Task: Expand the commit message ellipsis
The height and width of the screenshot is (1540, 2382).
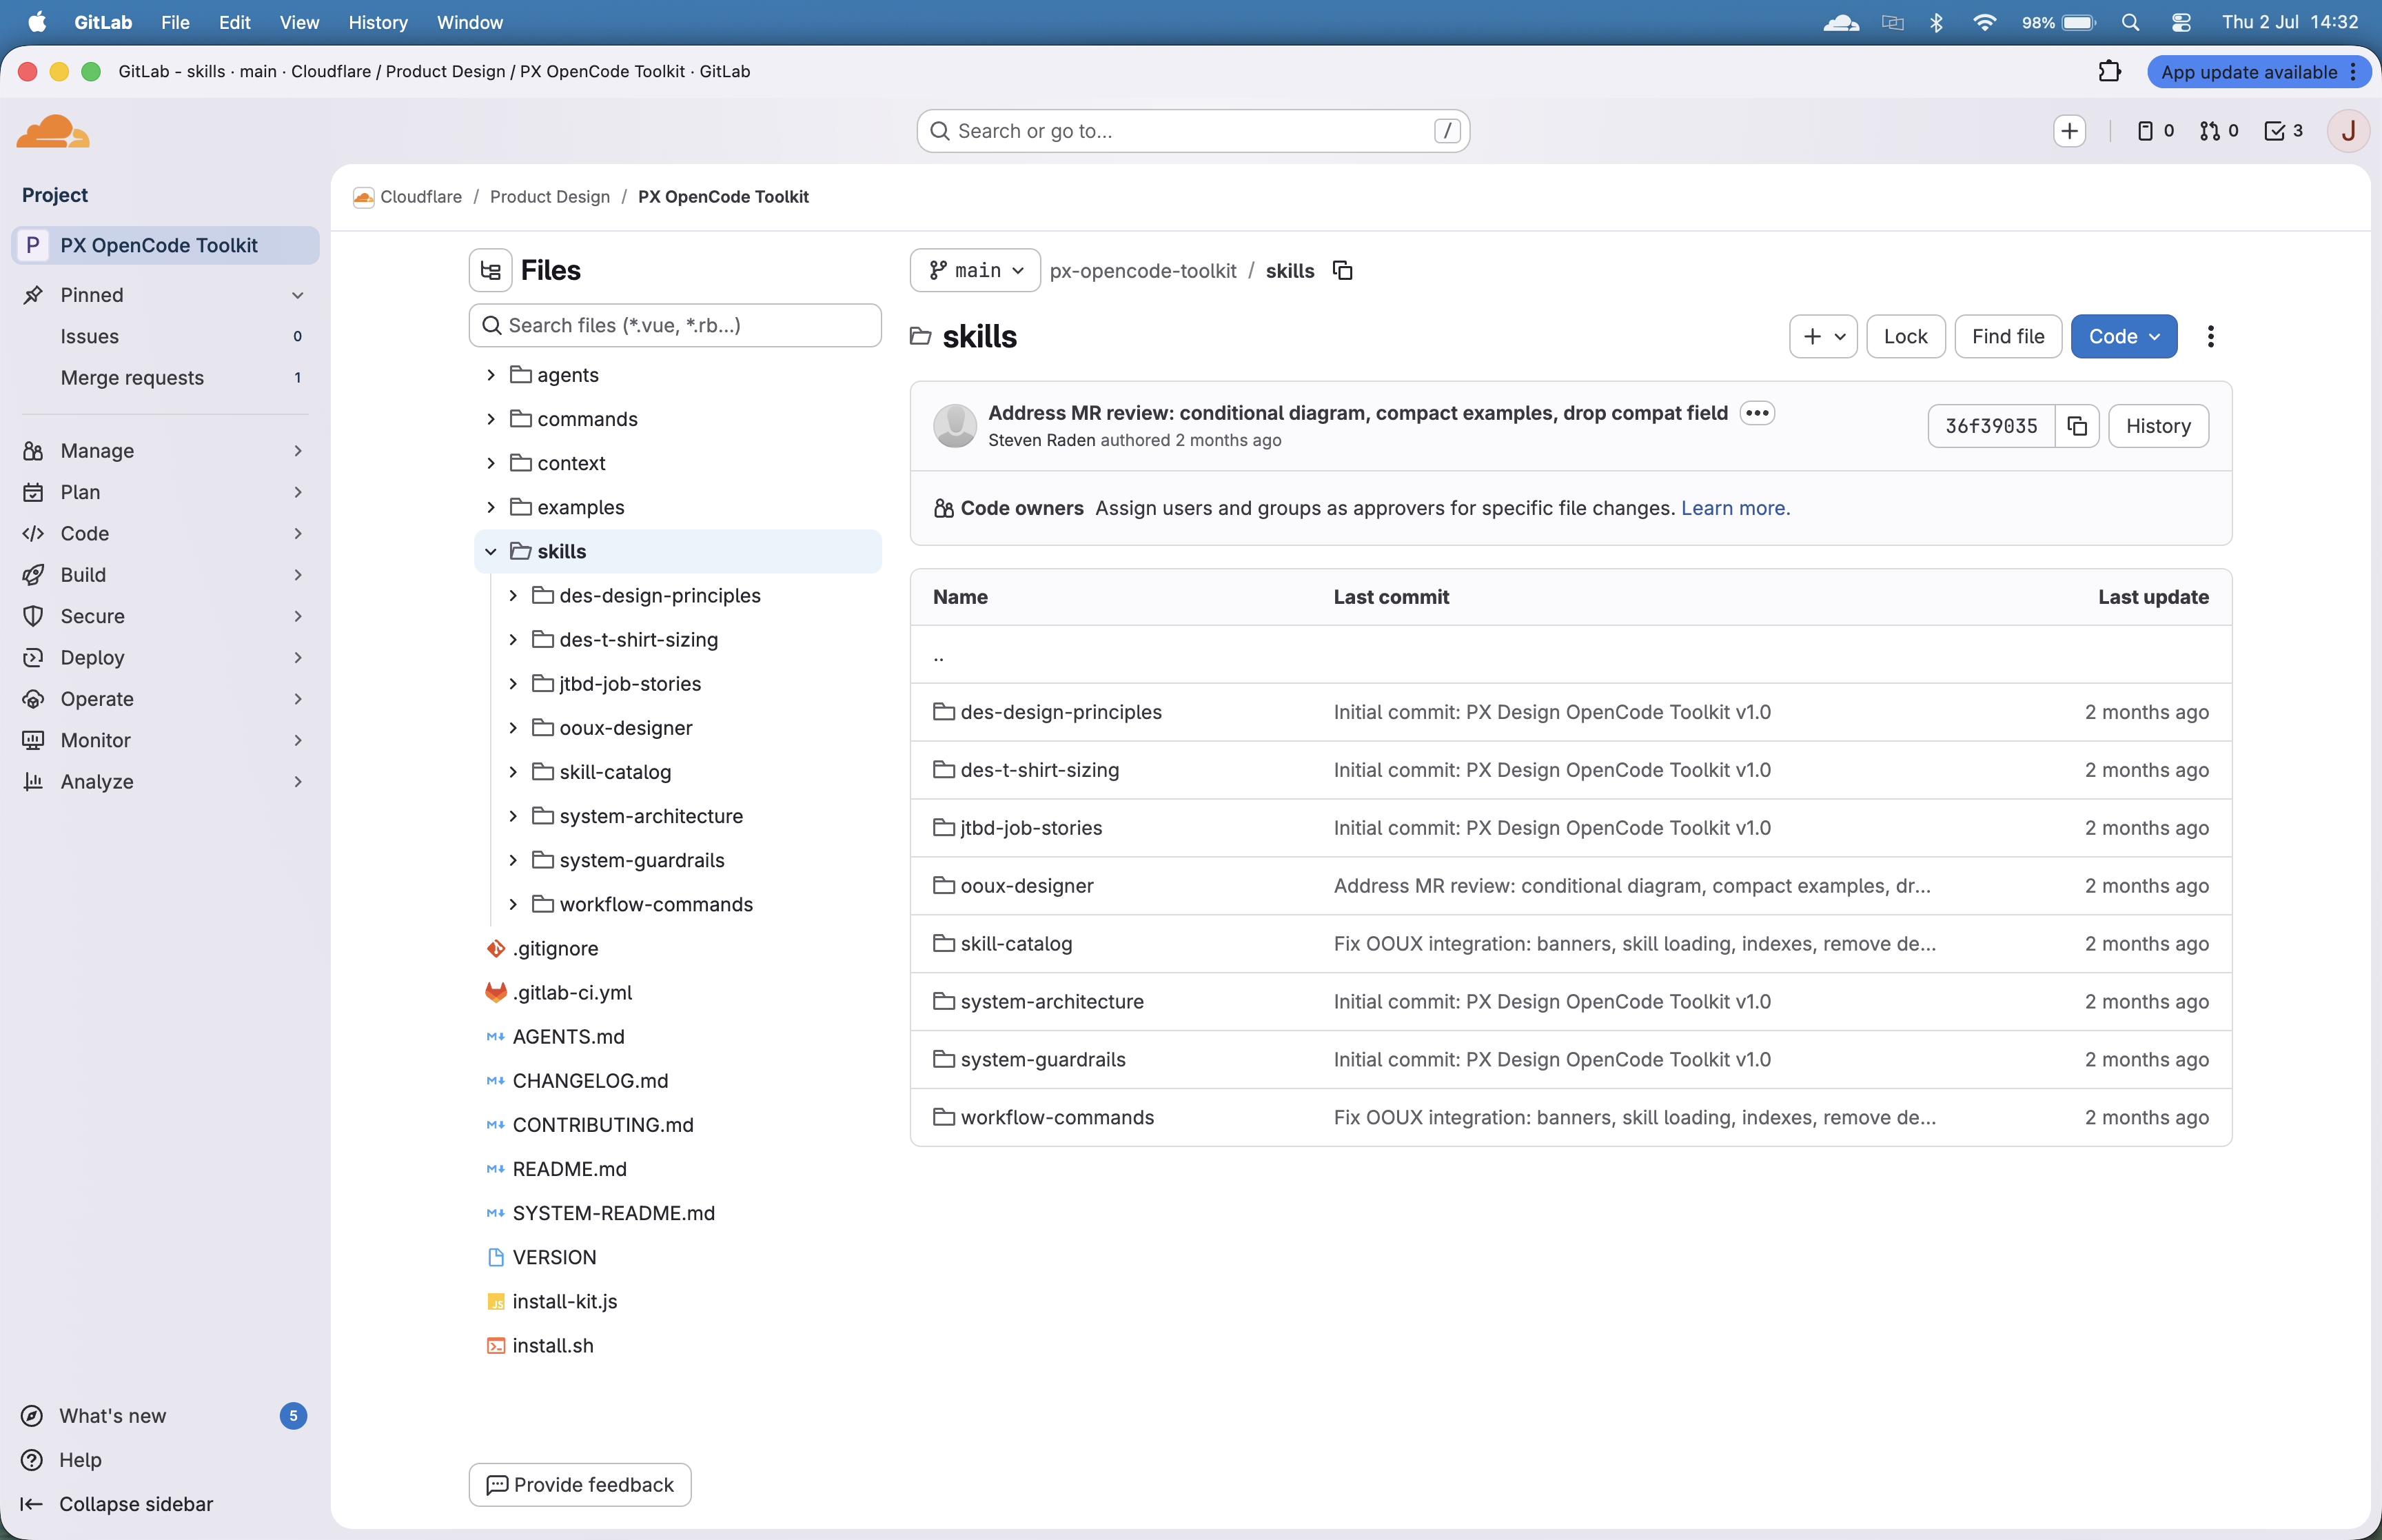Action: pos(1758,413)
